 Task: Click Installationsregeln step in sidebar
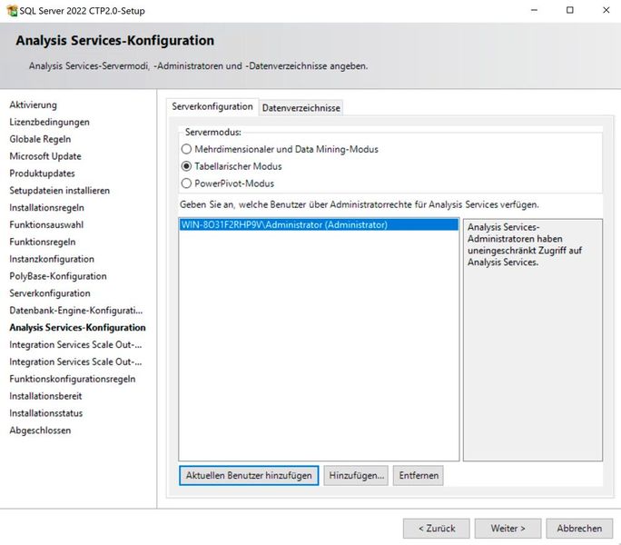(x=46, y=208)
